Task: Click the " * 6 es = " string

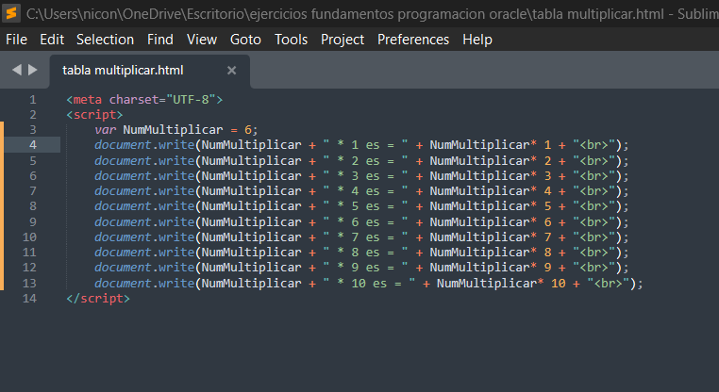Action: (x=365, y=222)
